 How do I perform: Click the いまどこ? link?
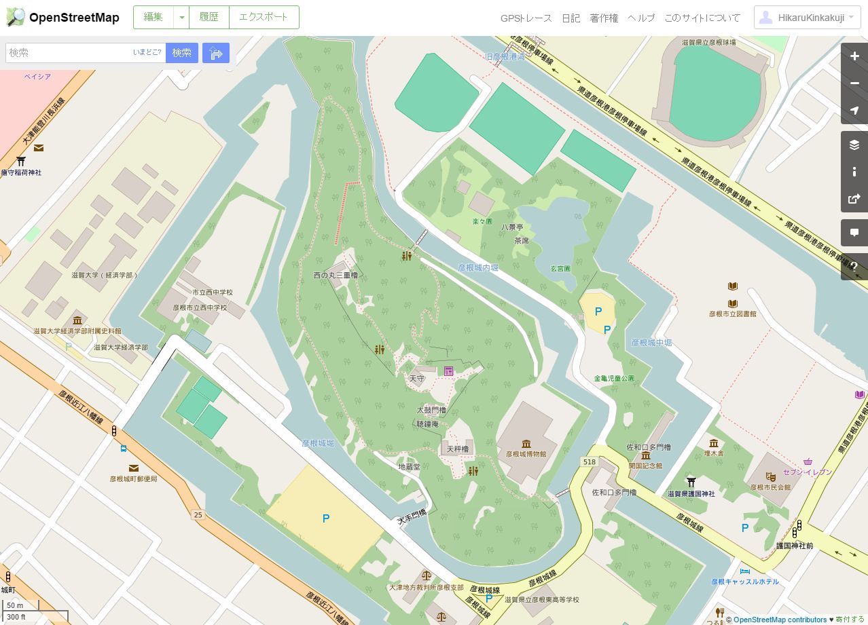147,52
